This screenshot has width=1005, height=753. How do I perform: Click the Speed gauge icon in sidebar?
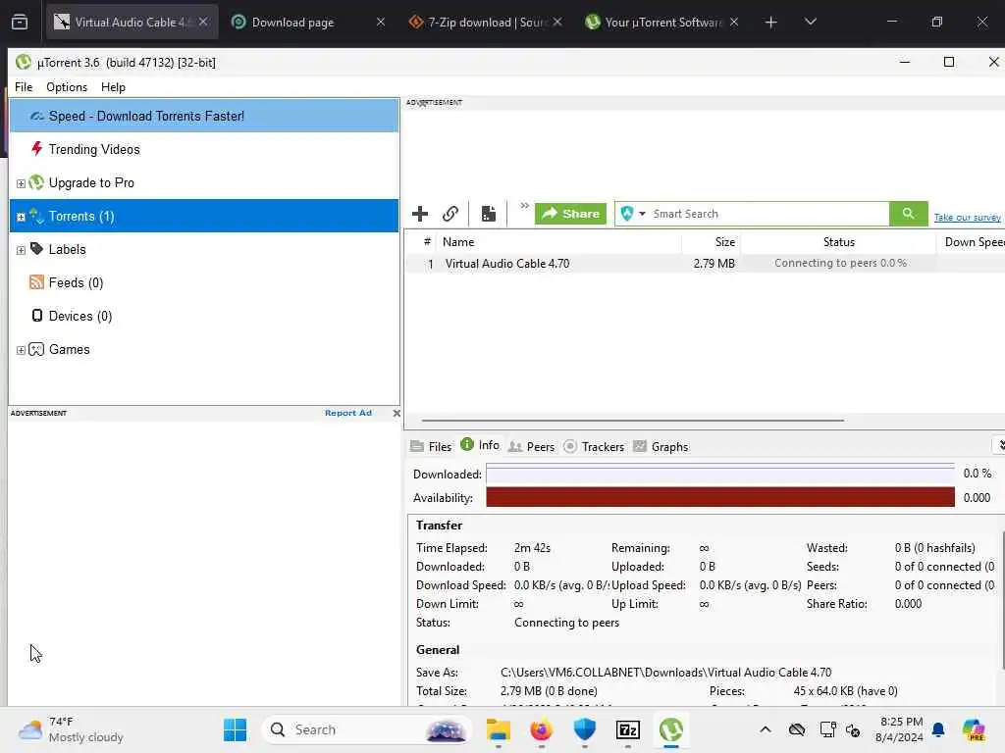point(37,116)
